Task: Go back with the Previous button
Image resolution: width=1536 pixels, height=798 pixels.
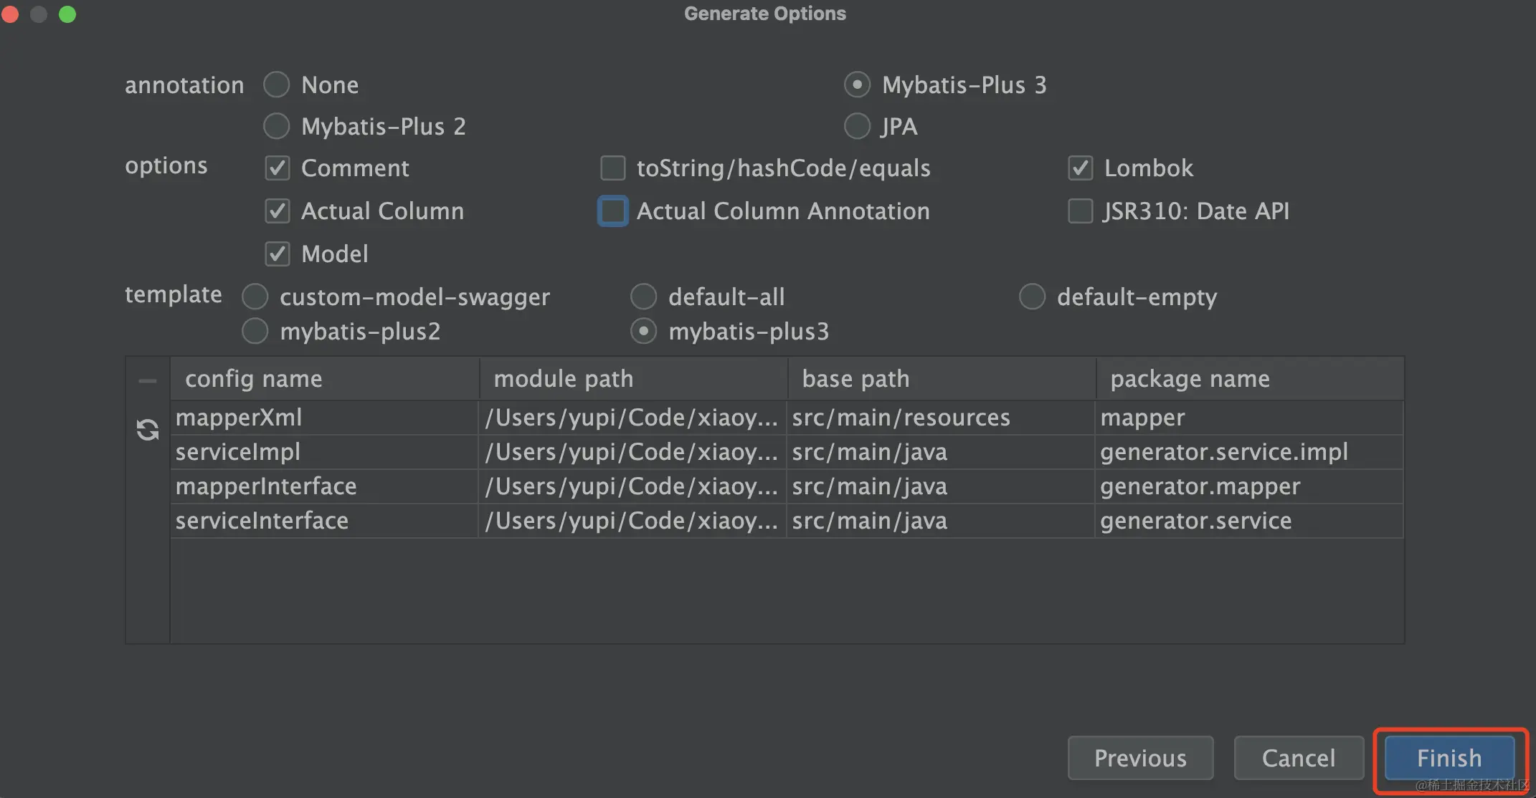Action: [x=1140, y=758]
